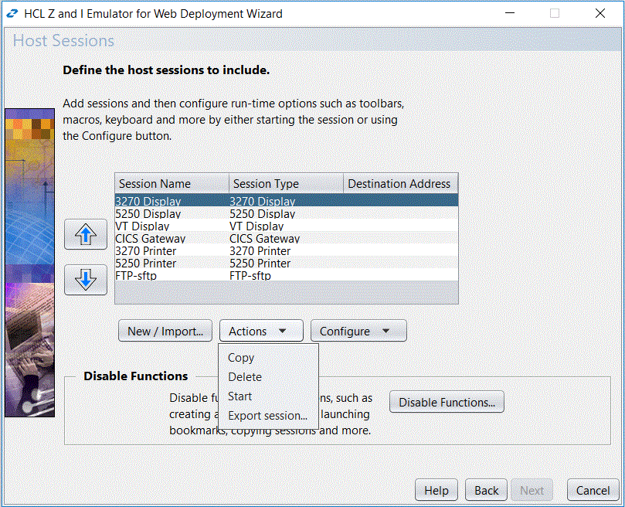Click the Help button

click(436, 490)
